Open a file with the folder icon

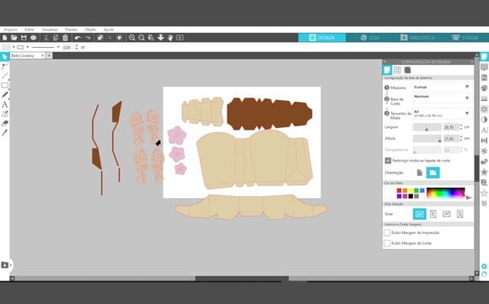pyautogui.click(x=14, y=38)
